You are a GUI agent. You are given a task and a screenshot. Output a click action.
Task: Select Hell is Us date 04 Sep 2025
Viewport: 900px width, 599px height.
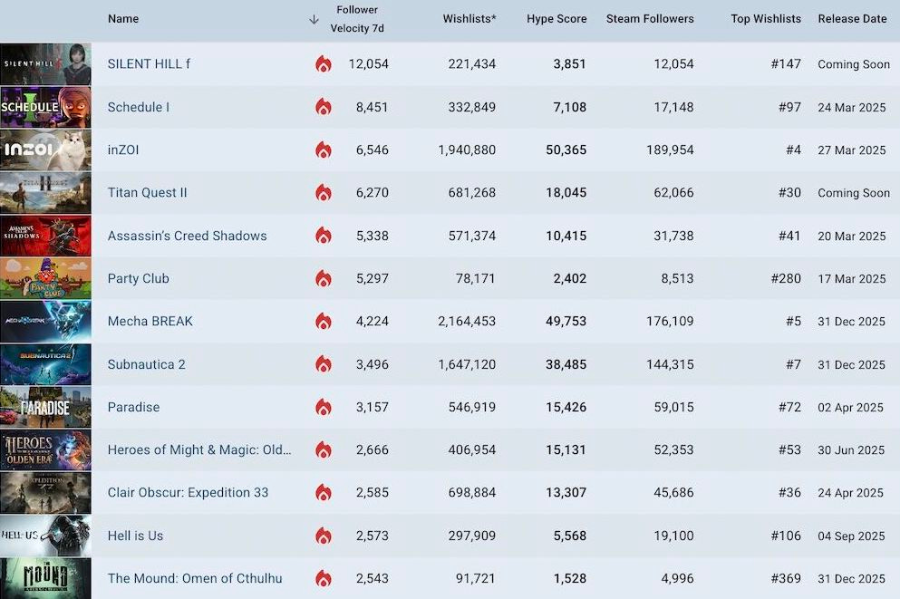click(851, 536)
